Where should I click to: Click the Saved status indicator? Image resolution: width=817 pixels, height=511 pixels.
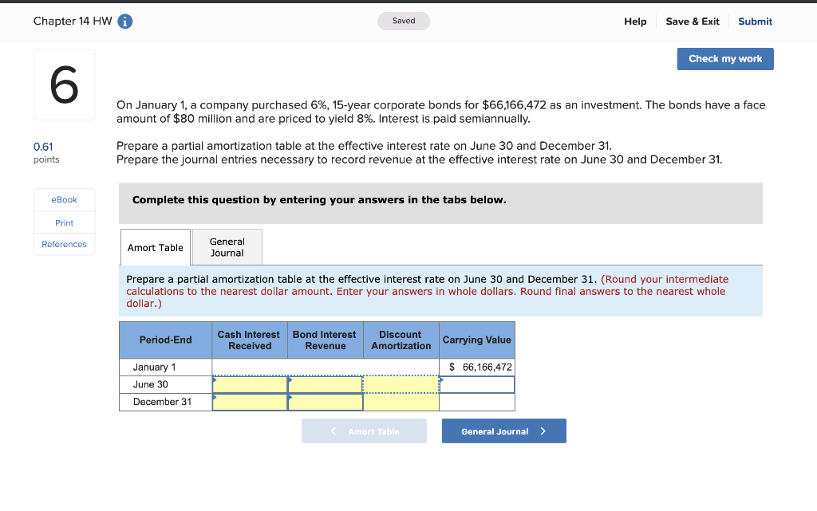tap(403, 21)
